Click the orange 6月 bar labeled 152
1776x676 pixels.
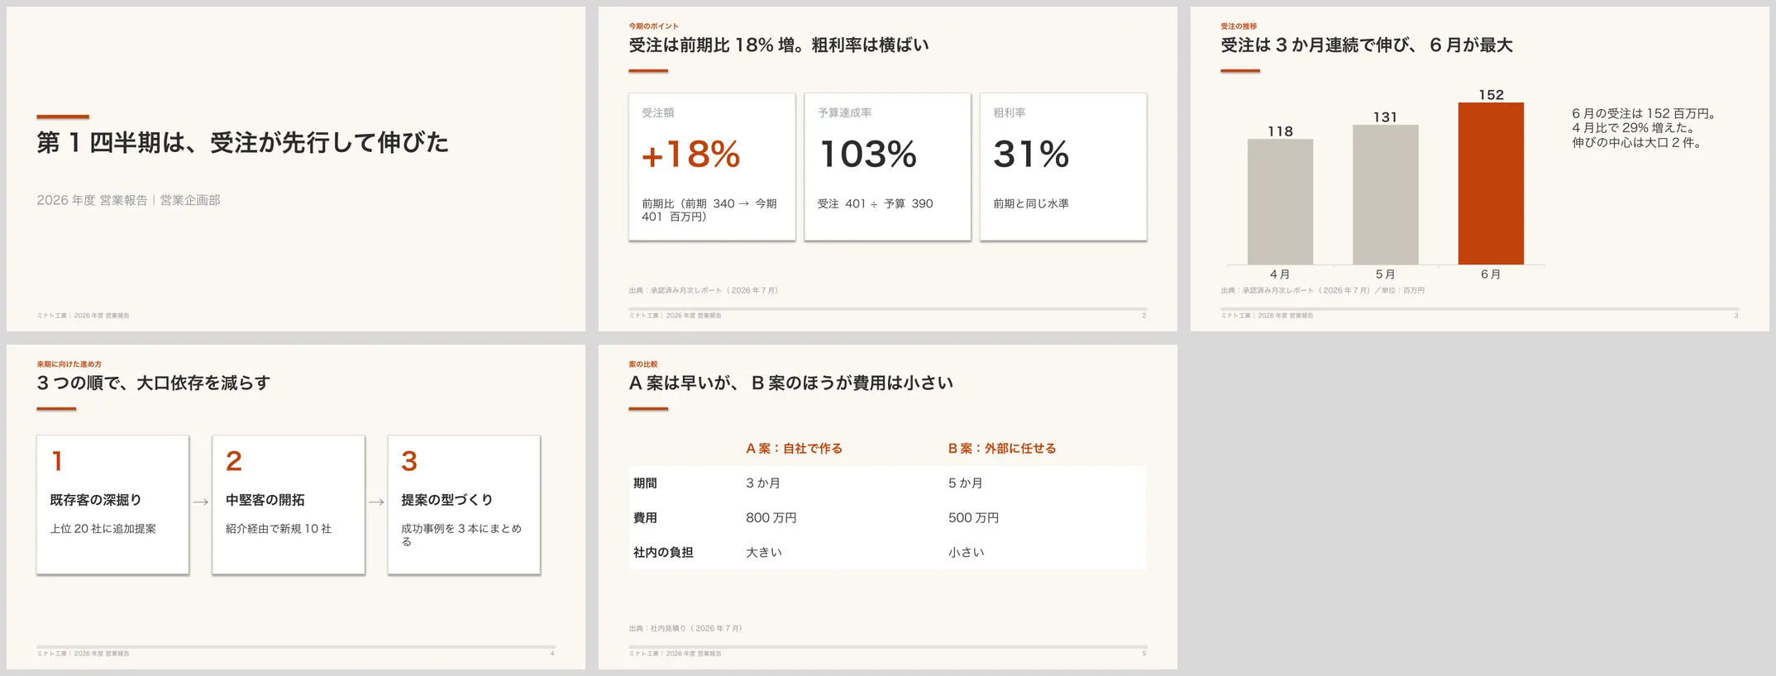[x=1491, y=183]
